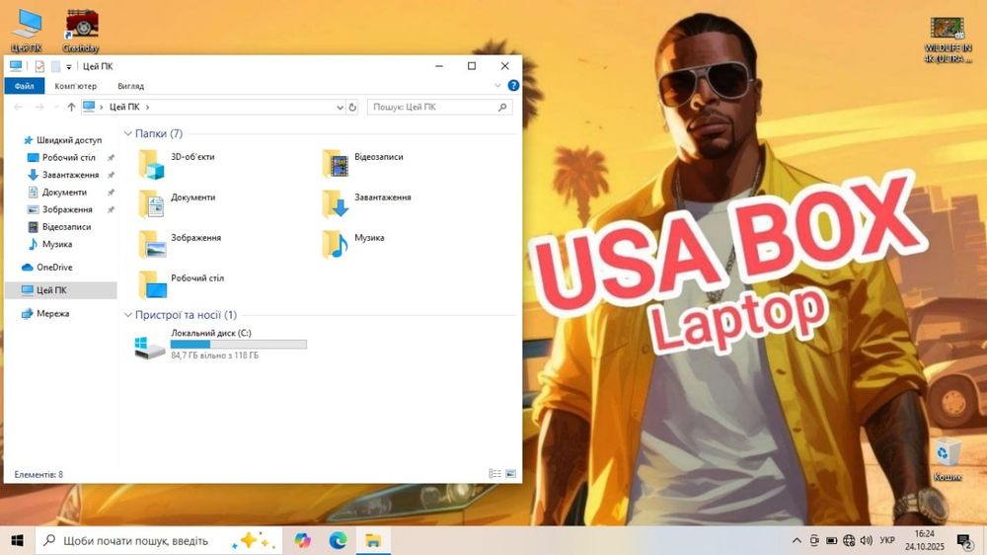The width and height of the screenshot is (987, 555).
Task: Click the magnifier icon in the search box
Action: [502, 107]
